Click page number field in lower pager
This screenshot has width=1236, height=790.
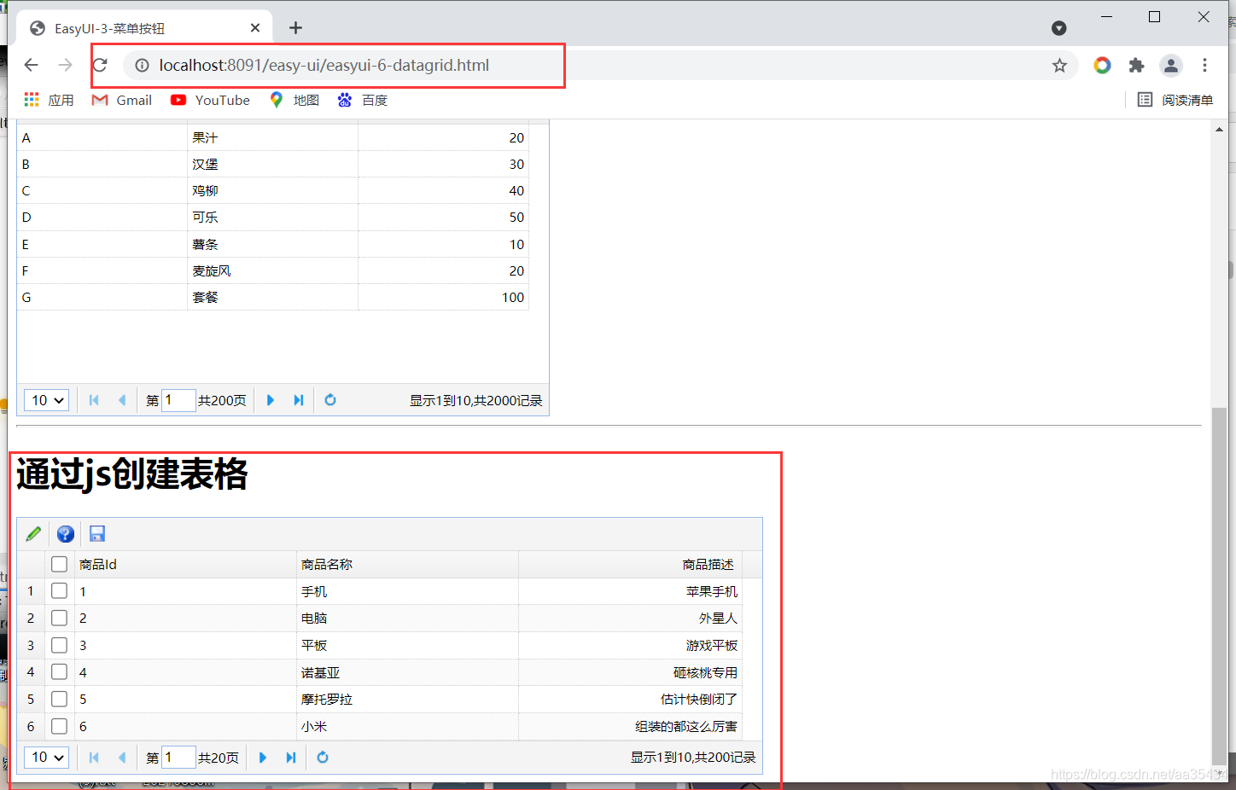point(178,758)
